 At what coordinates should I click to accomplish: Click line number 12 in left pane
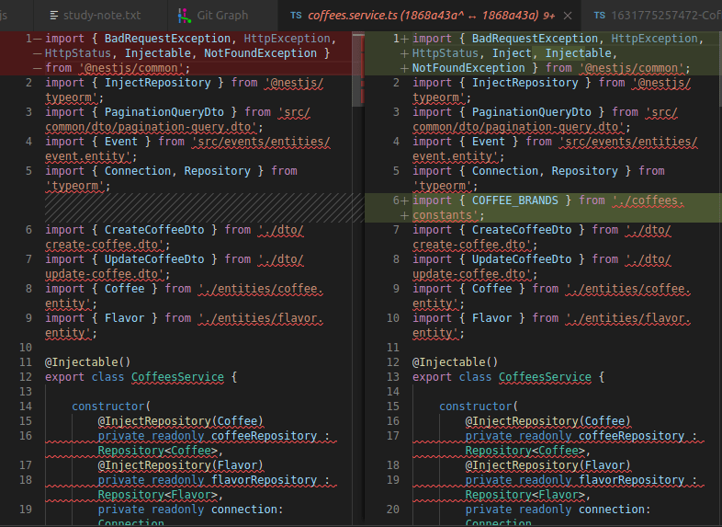coord(26,377)
